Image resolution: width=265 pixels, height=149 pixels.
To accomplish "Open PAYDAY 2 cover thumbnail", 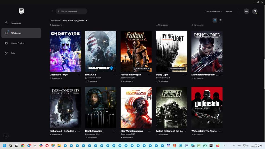I will point(101,51).
